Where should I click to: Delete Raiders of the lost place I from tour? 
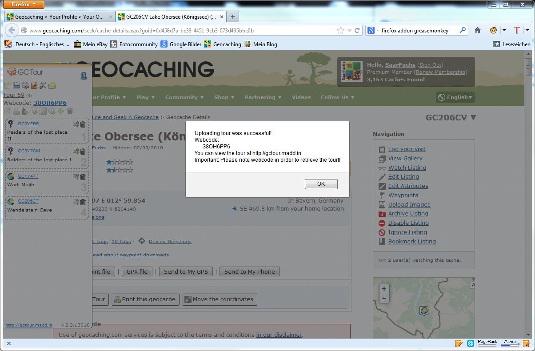coord(83,152)
